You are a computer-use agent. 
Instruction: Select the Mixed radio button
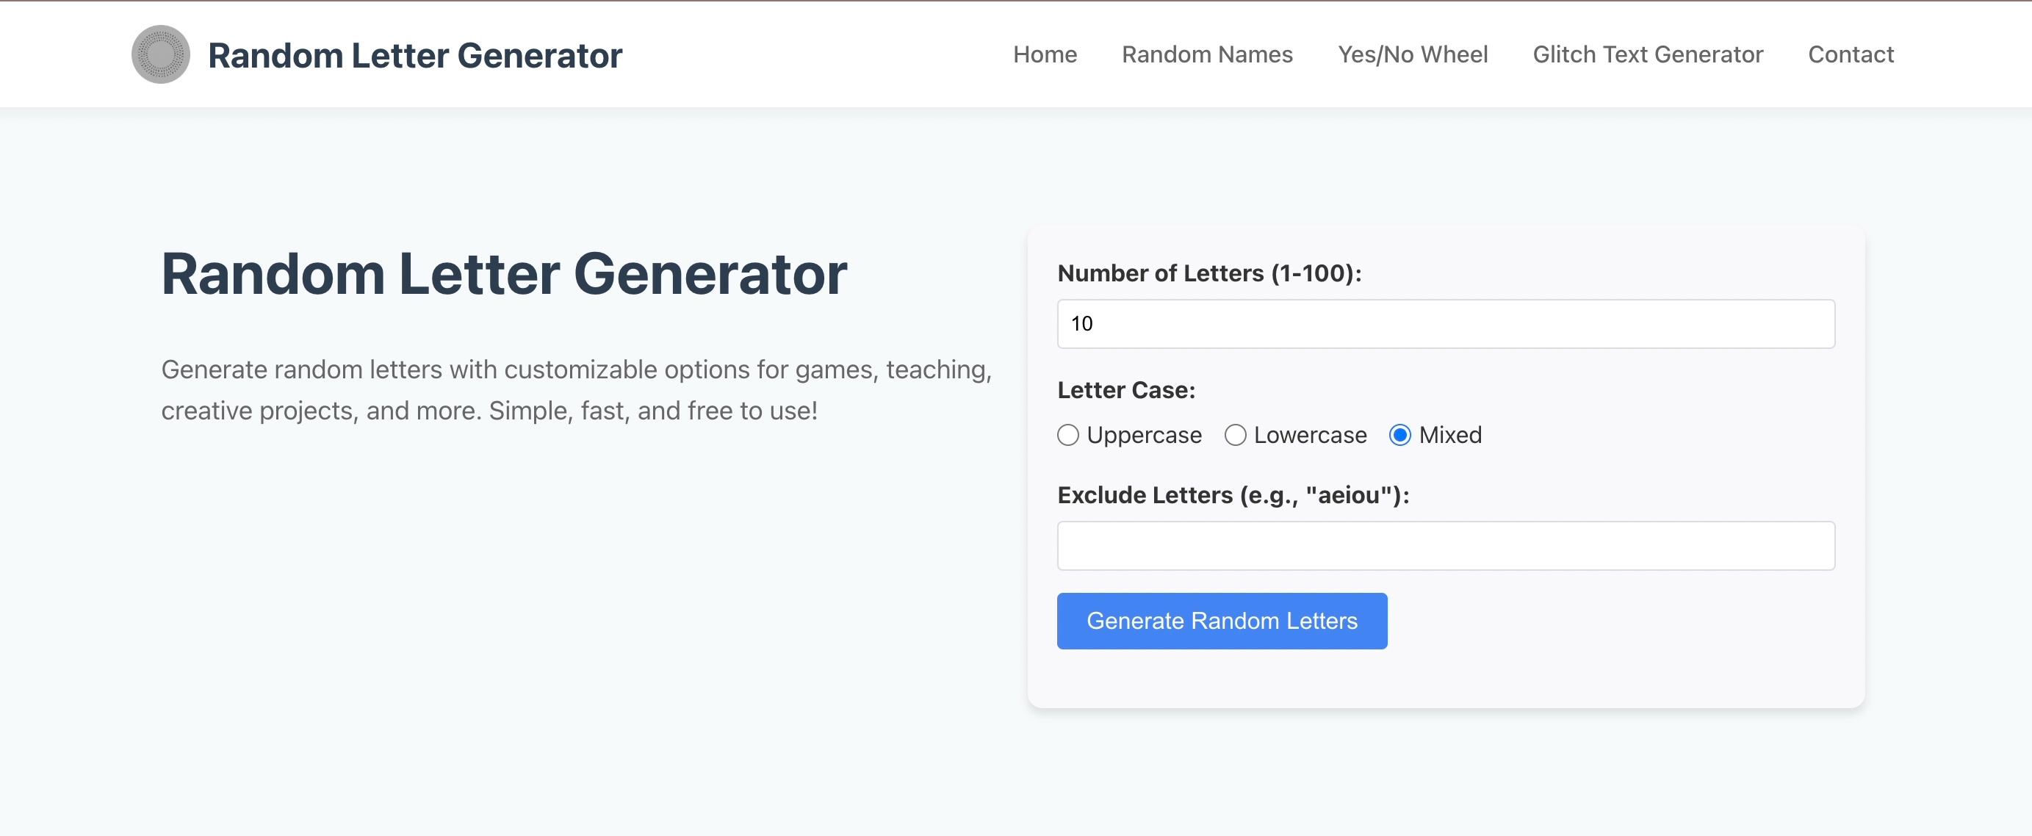tap(1399, 436)
